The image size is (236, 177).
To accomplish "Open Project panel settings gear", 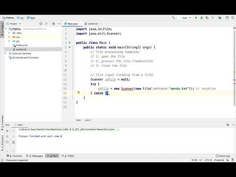I will [54, 24].
